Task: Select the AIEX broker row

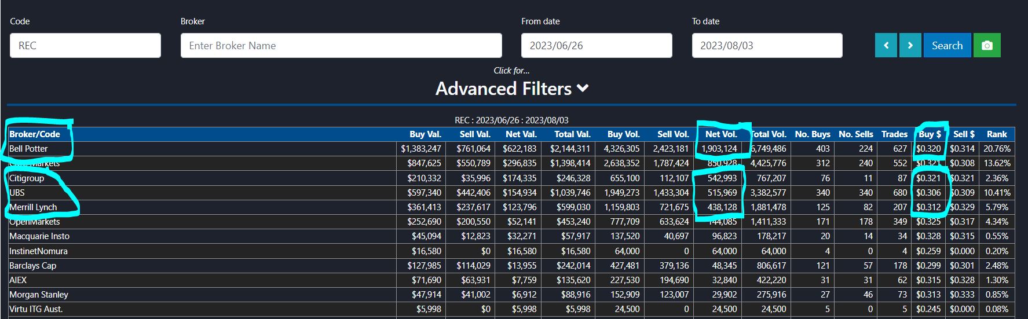Action: pos(511,280)
